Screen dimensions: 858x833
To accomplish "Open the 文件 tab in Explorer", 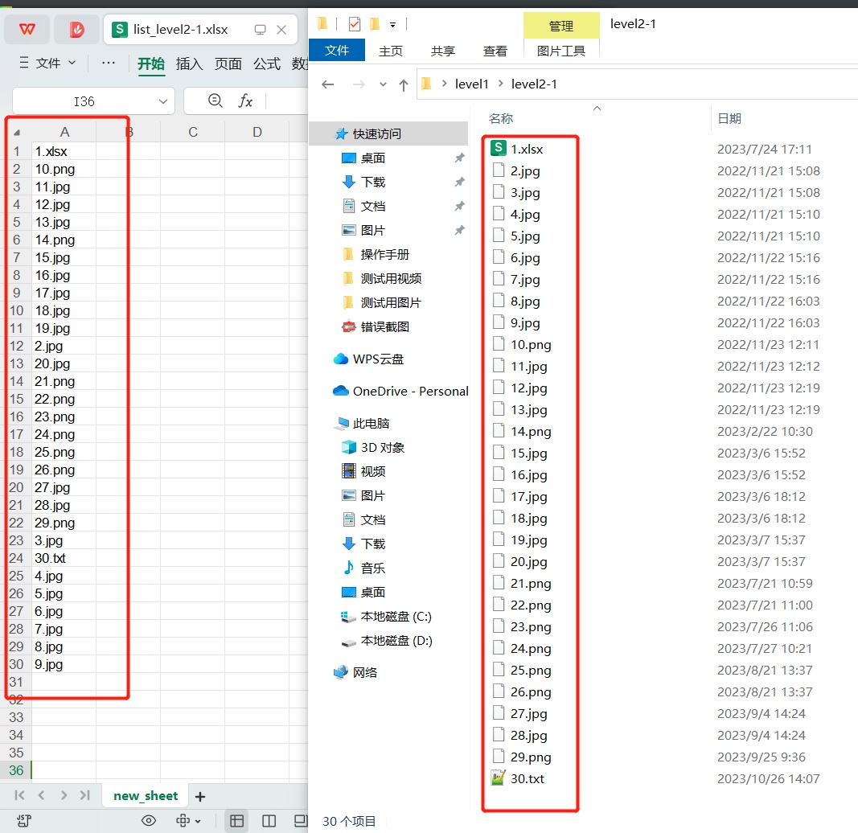I will (x=336, y=51).
